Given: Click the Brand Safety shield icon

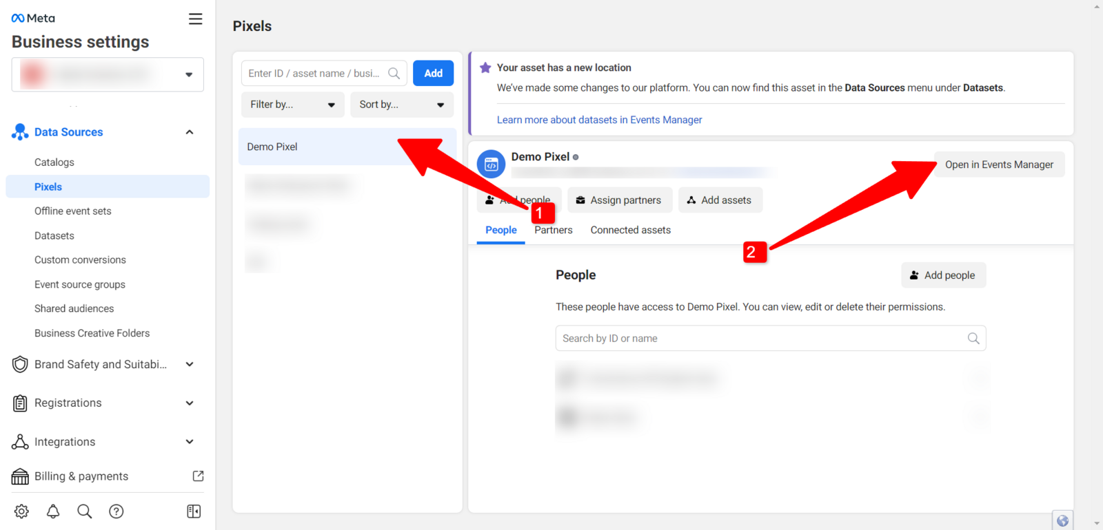Looking at the screenshot, I should [20, 365].
